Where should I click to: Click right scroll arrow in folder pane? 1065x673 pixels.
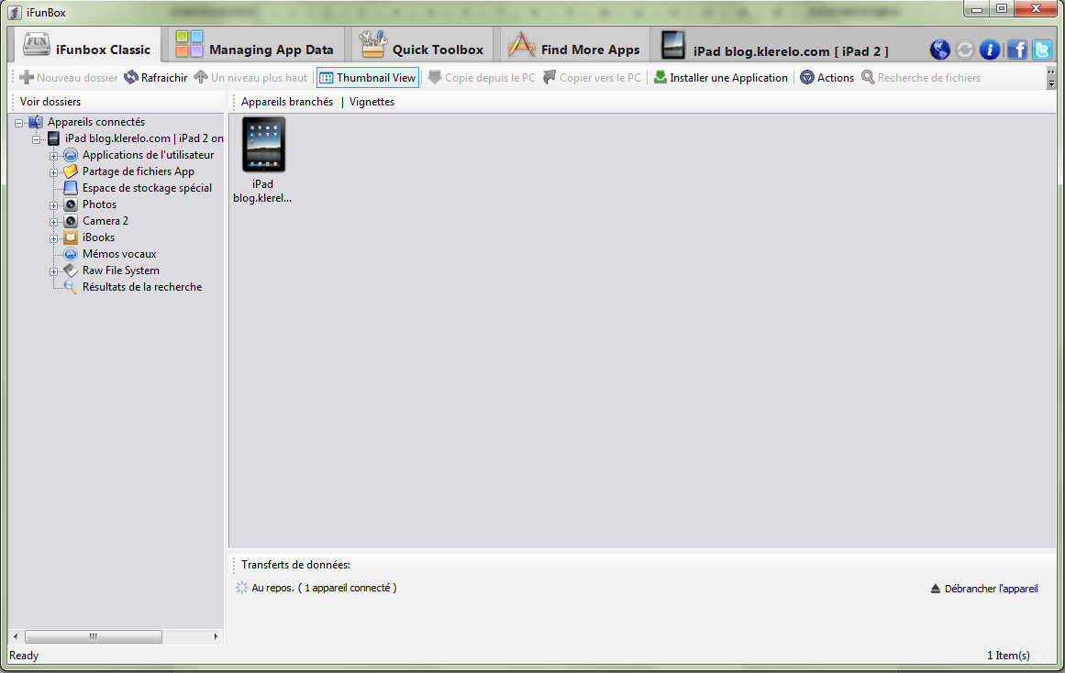pyautogui.click(x=216, y=636)
